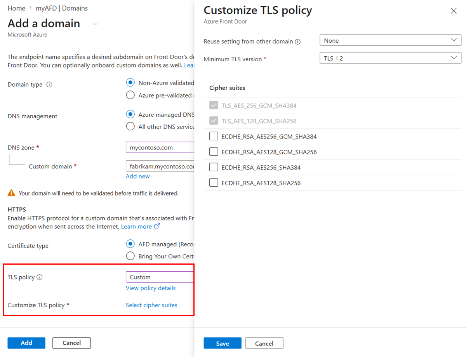Open the TLS policy Custom dropdown
The image size is (466, 357).
coord(160,277)
